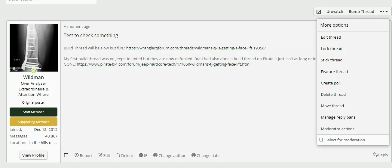Screen dimensions: 392x168
Task: Click the Bump Thread button
Action: [361, 12]
